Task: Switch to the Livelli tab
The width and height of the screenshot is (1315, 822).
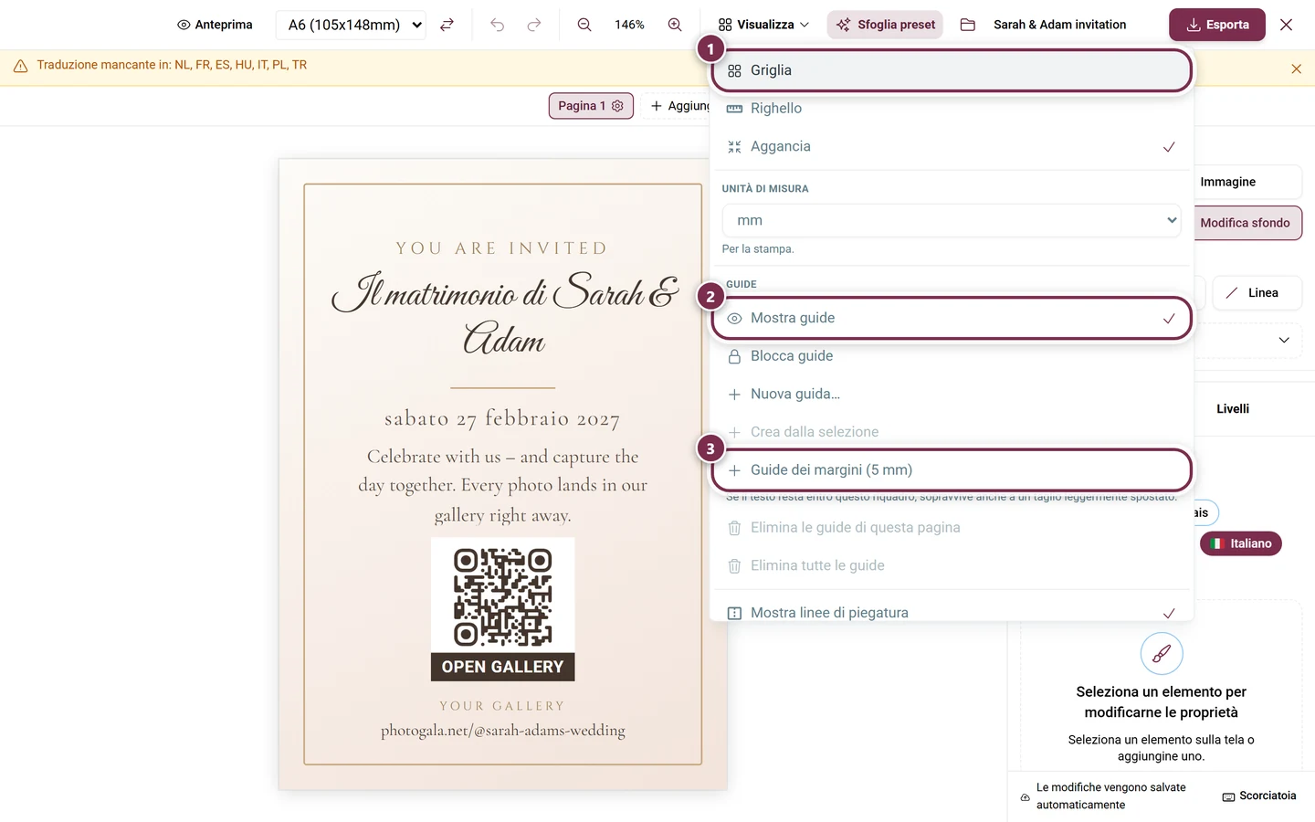Action: 1233,409
